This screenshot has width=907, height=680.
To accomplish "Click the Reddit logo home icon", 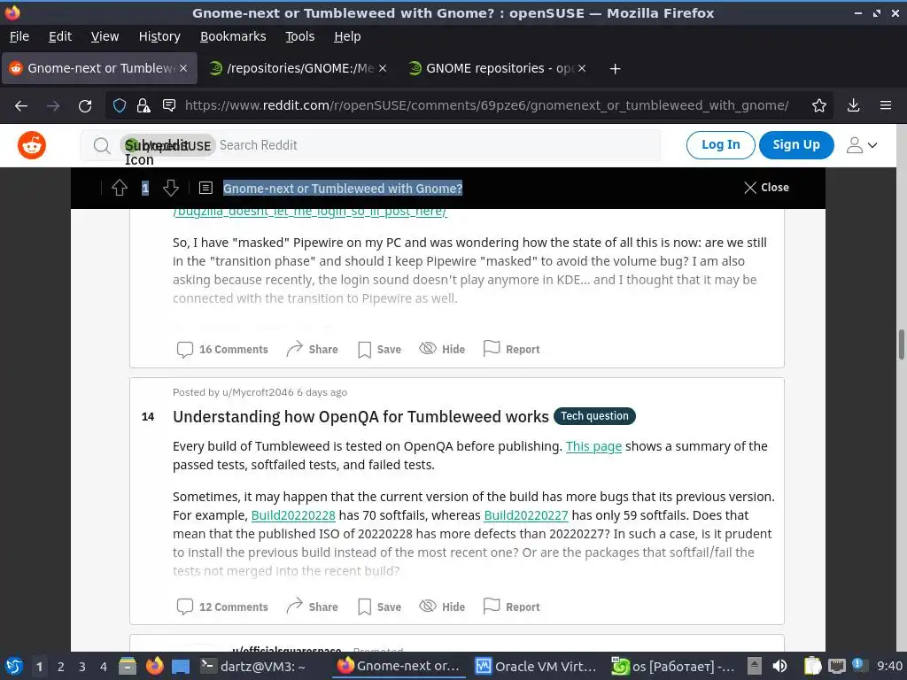I will [32, 145].
